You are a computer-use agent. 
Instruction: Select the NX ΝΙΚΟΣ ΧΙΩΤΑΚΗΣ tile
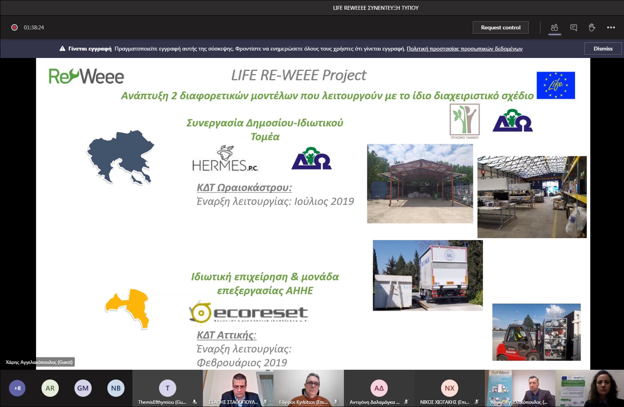coord(449,388)
